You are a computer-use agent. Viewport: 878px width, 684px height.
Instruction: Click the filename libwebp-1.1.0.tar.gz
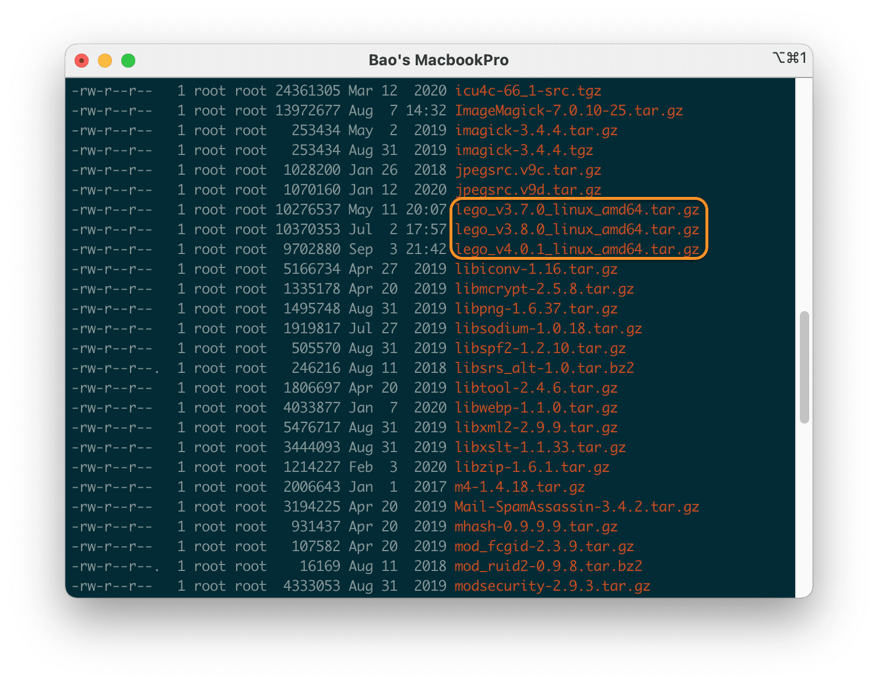(536, 408)
